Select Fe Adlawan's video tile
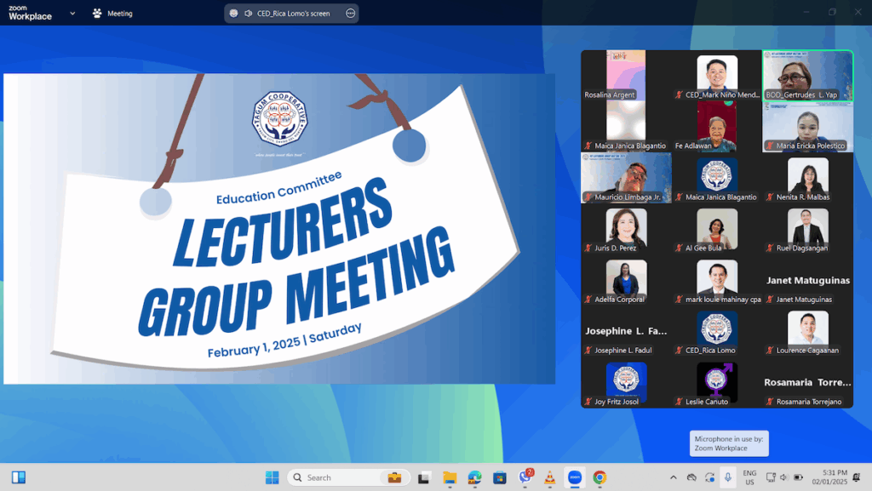This screenshot has width=872, height=491. click(717, 127)
